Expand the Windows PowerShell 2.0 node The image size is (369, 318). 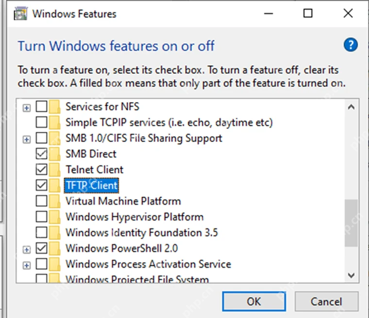click(27, 249)
